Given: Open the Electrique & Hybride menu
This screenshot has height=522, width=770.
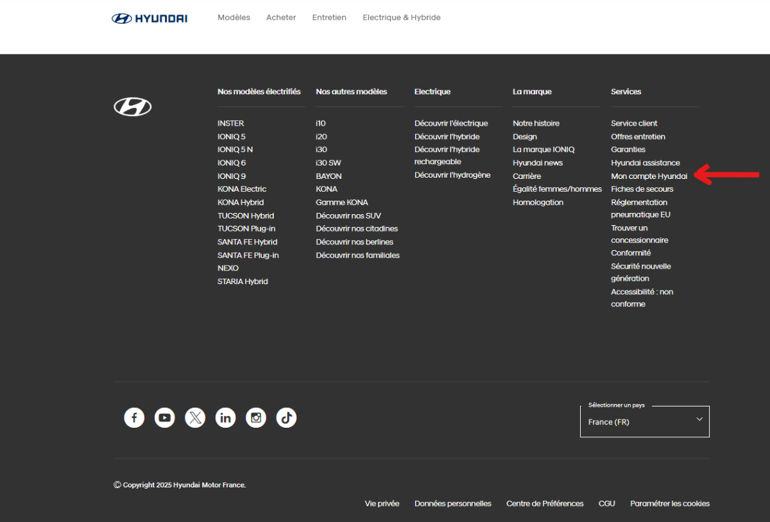Looking at the screenshot, I should tap(401, 17).
